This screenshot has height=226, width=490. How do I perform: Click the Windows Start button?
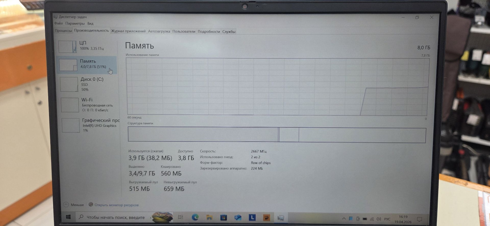coord(69,217)
